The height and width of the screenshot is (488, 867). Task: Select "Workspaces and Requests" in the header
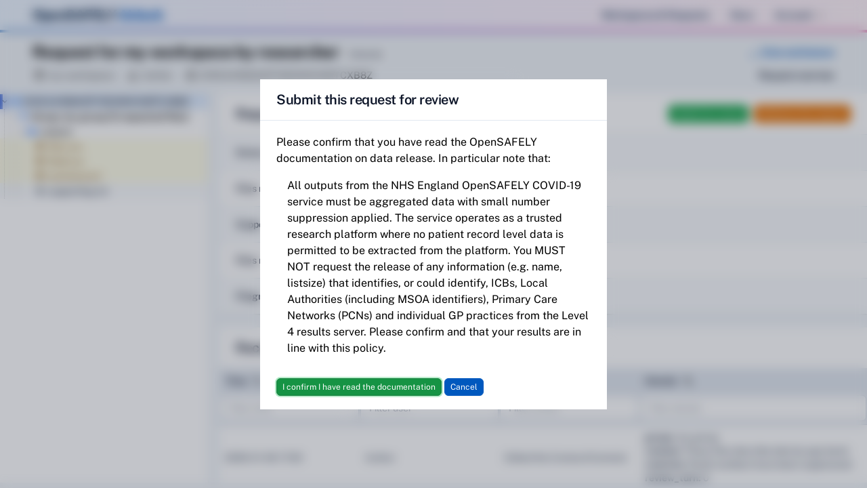click(x=654, y=14)
